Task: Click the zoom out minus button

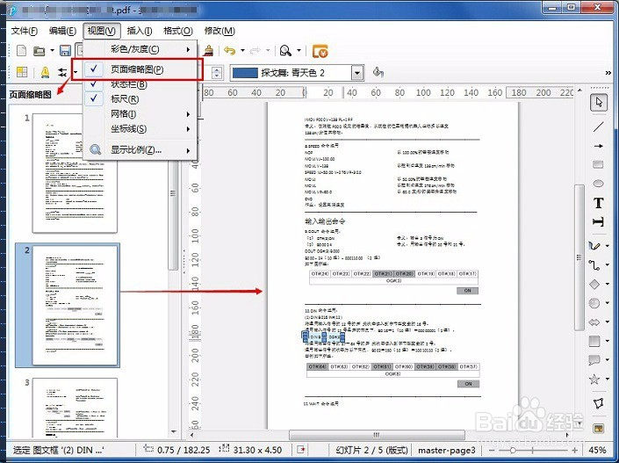Action: pos(492,450)
